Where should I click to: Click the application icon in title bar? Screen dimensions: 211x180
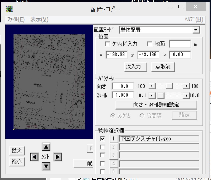tap(9, 9)
